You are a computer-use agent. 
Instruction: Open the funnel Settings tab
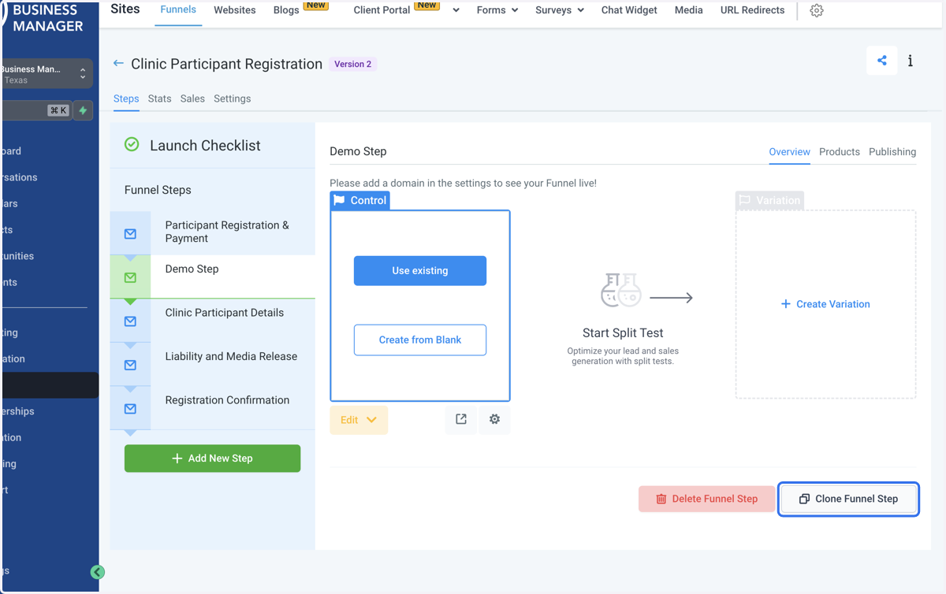233,98
